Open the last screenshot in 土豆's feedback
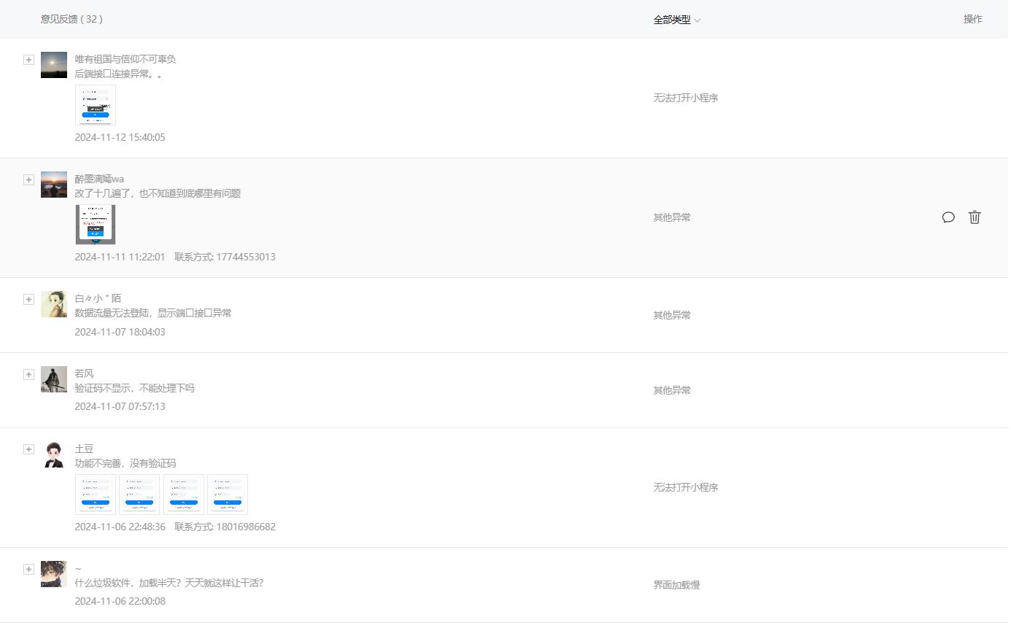1011x628 pixels. 228,495
